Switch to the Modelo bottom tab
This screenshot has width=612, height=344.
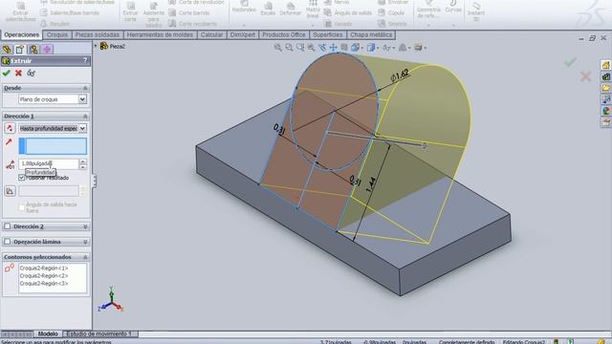click(48, 333)
